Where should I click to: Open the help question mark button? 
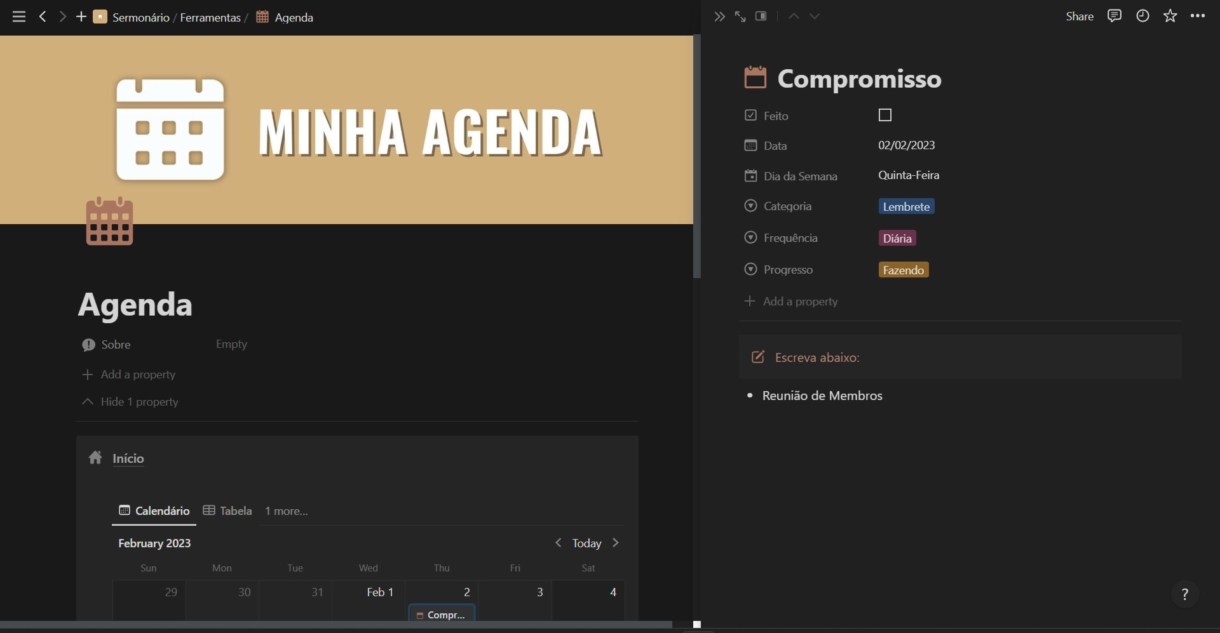(1184, 594)
